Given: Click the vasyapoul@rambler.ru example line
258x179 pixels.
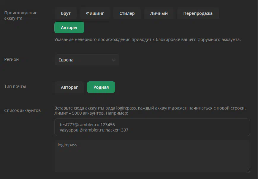Looking at the screenshot, I should pyautogui.click(x=94, y=130).
